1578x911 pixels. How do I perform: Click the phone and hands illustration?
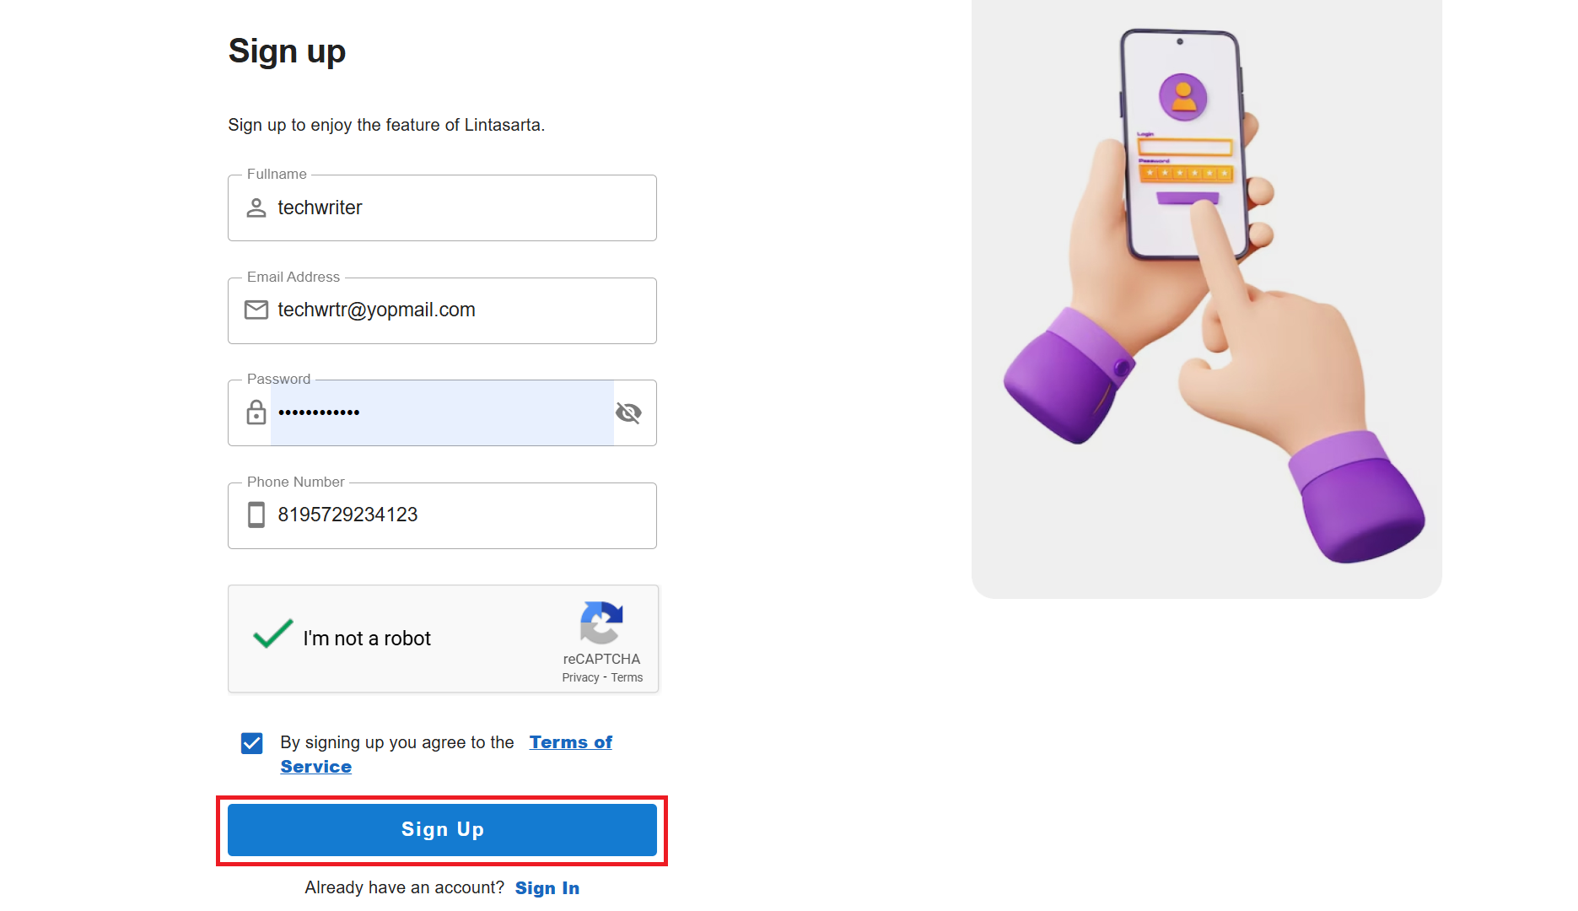1206,295
